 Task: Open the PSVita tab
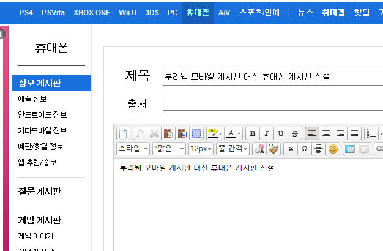(53, 13)
